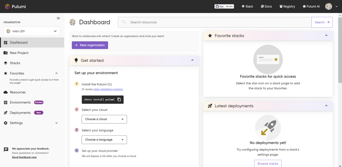Open the Docs link in the header

click(266, 6)
